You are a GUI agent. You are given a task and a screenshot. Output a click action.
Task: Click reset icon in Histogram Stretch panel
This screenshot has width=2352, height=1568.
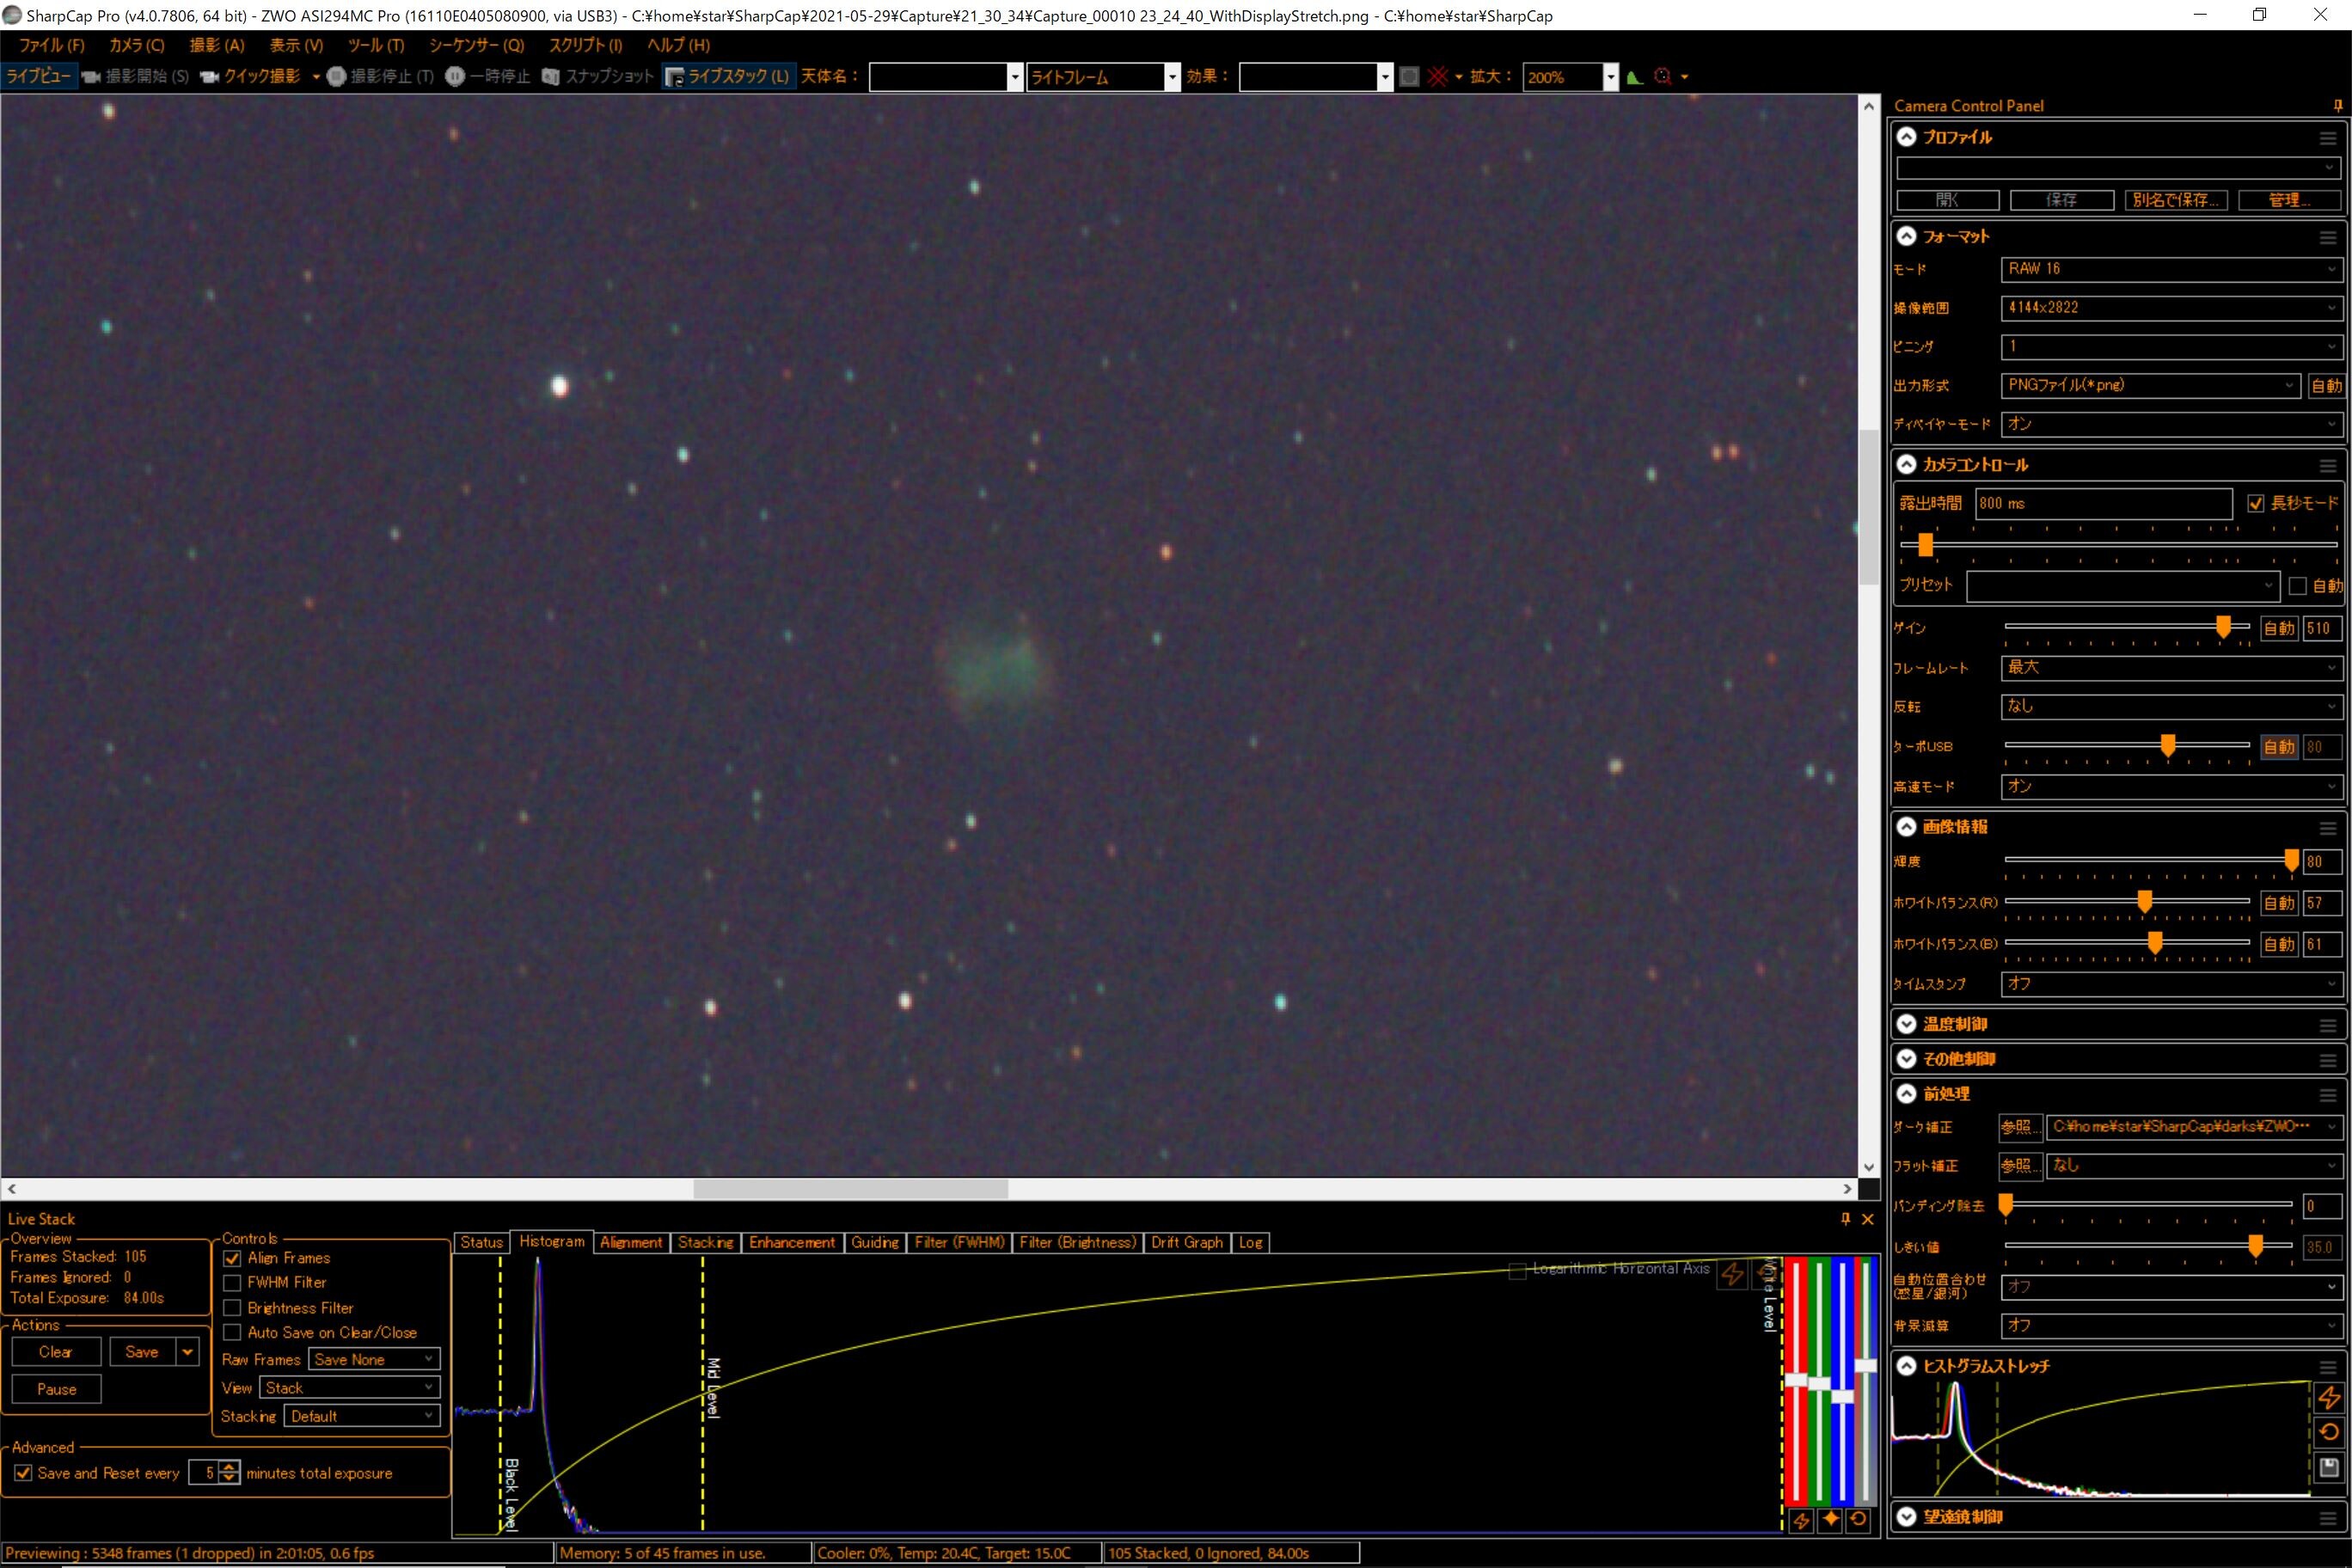2328,1432
